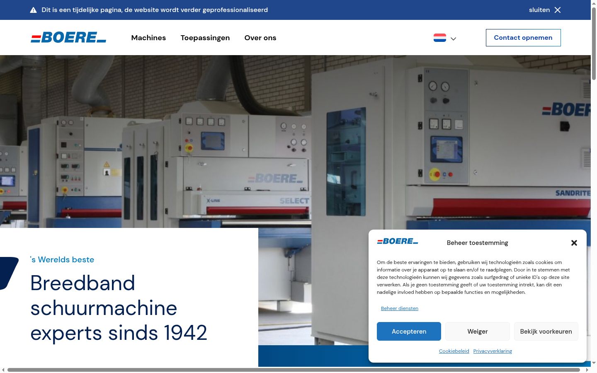597x373 pixels.
Task: Open the Machines menu
Action: 148,38
